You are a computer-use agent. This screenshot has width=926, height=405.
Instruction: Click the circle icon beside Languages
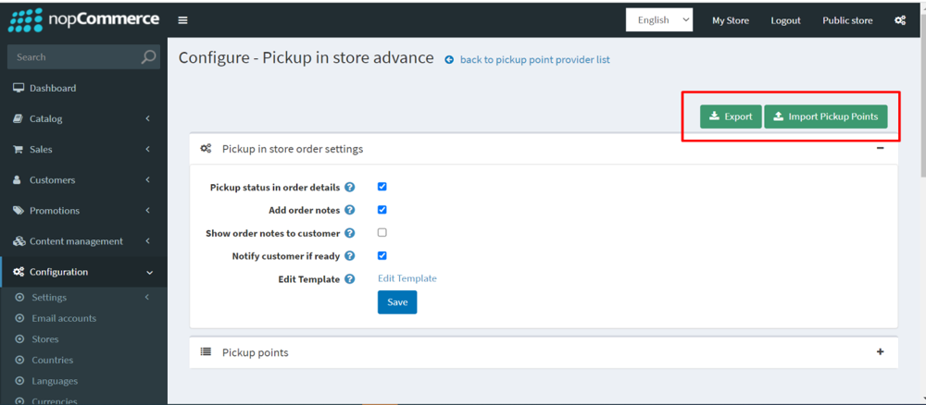pyautogui.click(x=19, y=381)
